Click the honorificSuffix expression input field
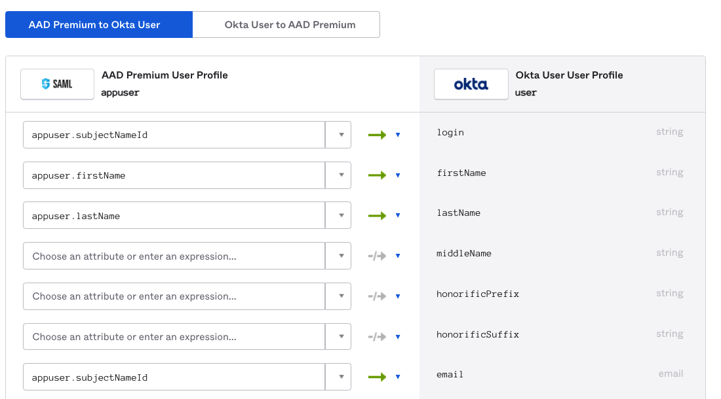The height and width of the screenshot is (399, 721). point(174,337)
